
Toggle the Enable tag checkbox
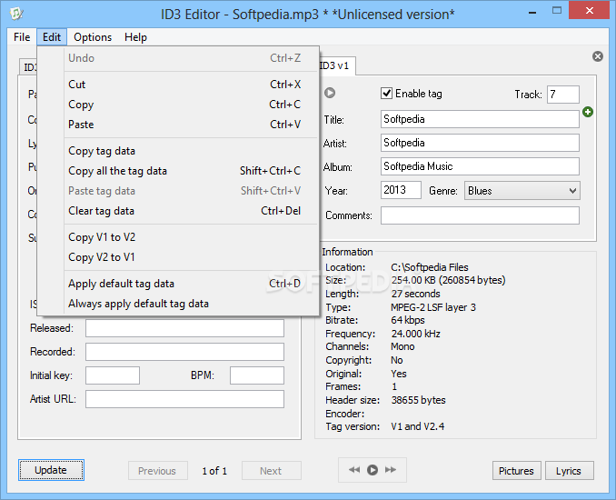point(386,94)
